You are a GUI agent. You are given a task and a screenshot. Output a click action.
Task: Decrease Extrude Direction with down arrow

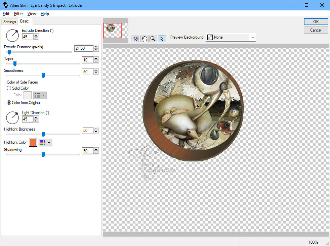click(36, 39)
